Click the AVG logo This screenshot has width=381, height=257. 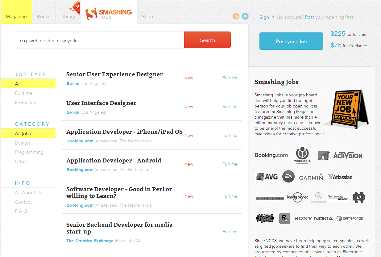pyautogui.click(x=267, y=177)
